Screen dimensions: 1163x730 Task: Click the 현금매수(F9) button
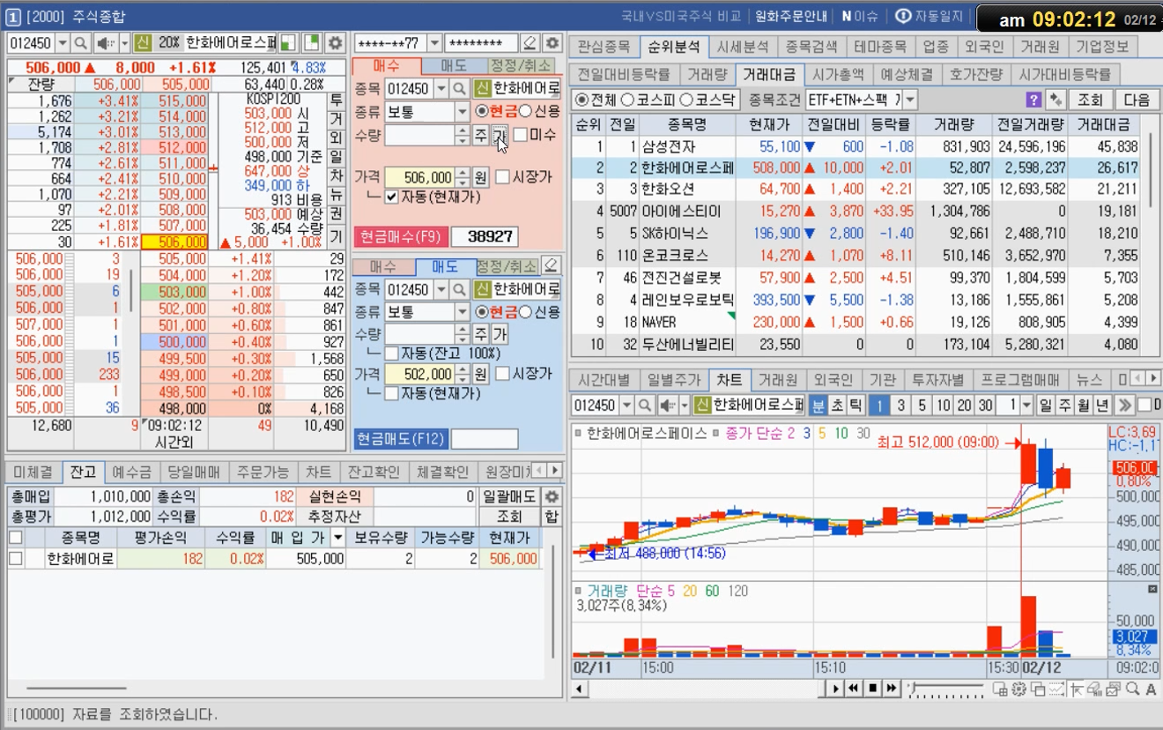click(400, 236)
